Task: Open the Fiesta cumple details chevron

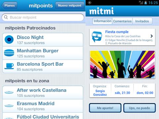Action: tap(152, 36)
